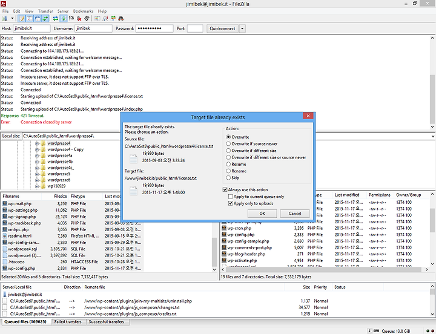Image resolution: width=436 pixels, height=334 pixels.
Task: Select wp-cron.php in remote file list
Action: tap(236, 228)
